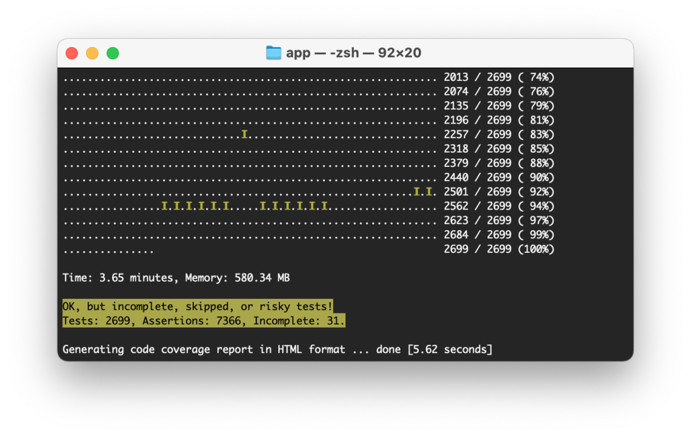Click the "2699 / 2699 (100%)" progress text
The width and height of the screenshot is (691, 437).
pyautogui.click(x=499, y=249)
